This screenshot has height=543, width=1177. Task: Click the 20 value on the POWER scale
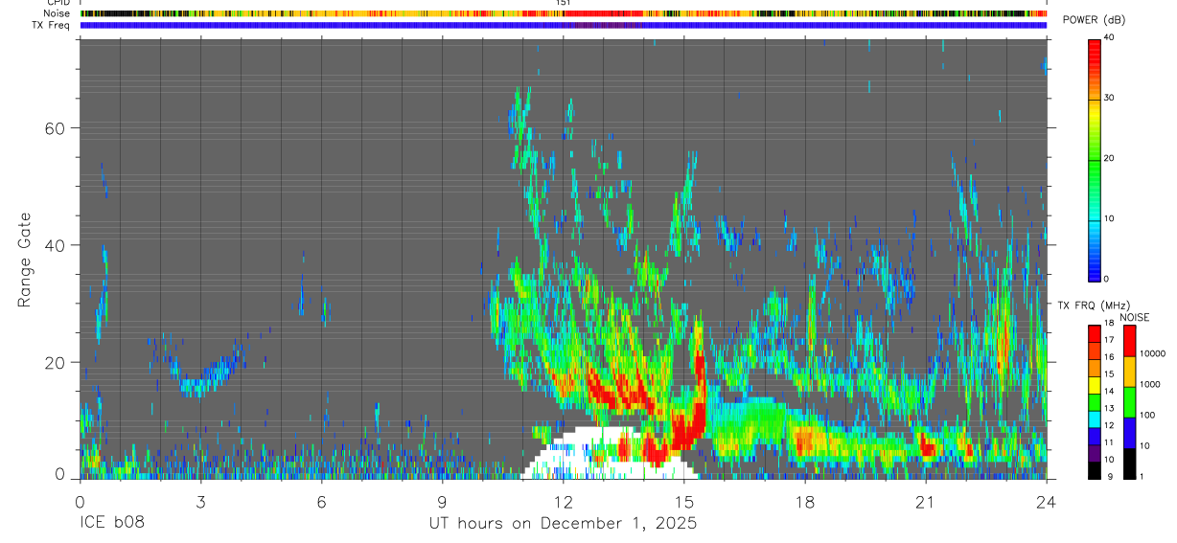pyautogui.click(x=1111, y=158)
